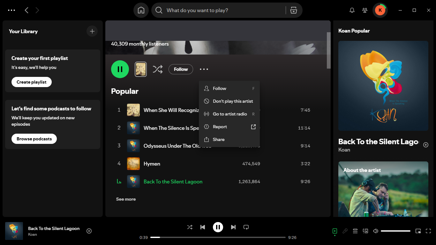The image size is (436, 245).
Task: Close the artist three-dot options menu
Action: [x=204, y=69]
